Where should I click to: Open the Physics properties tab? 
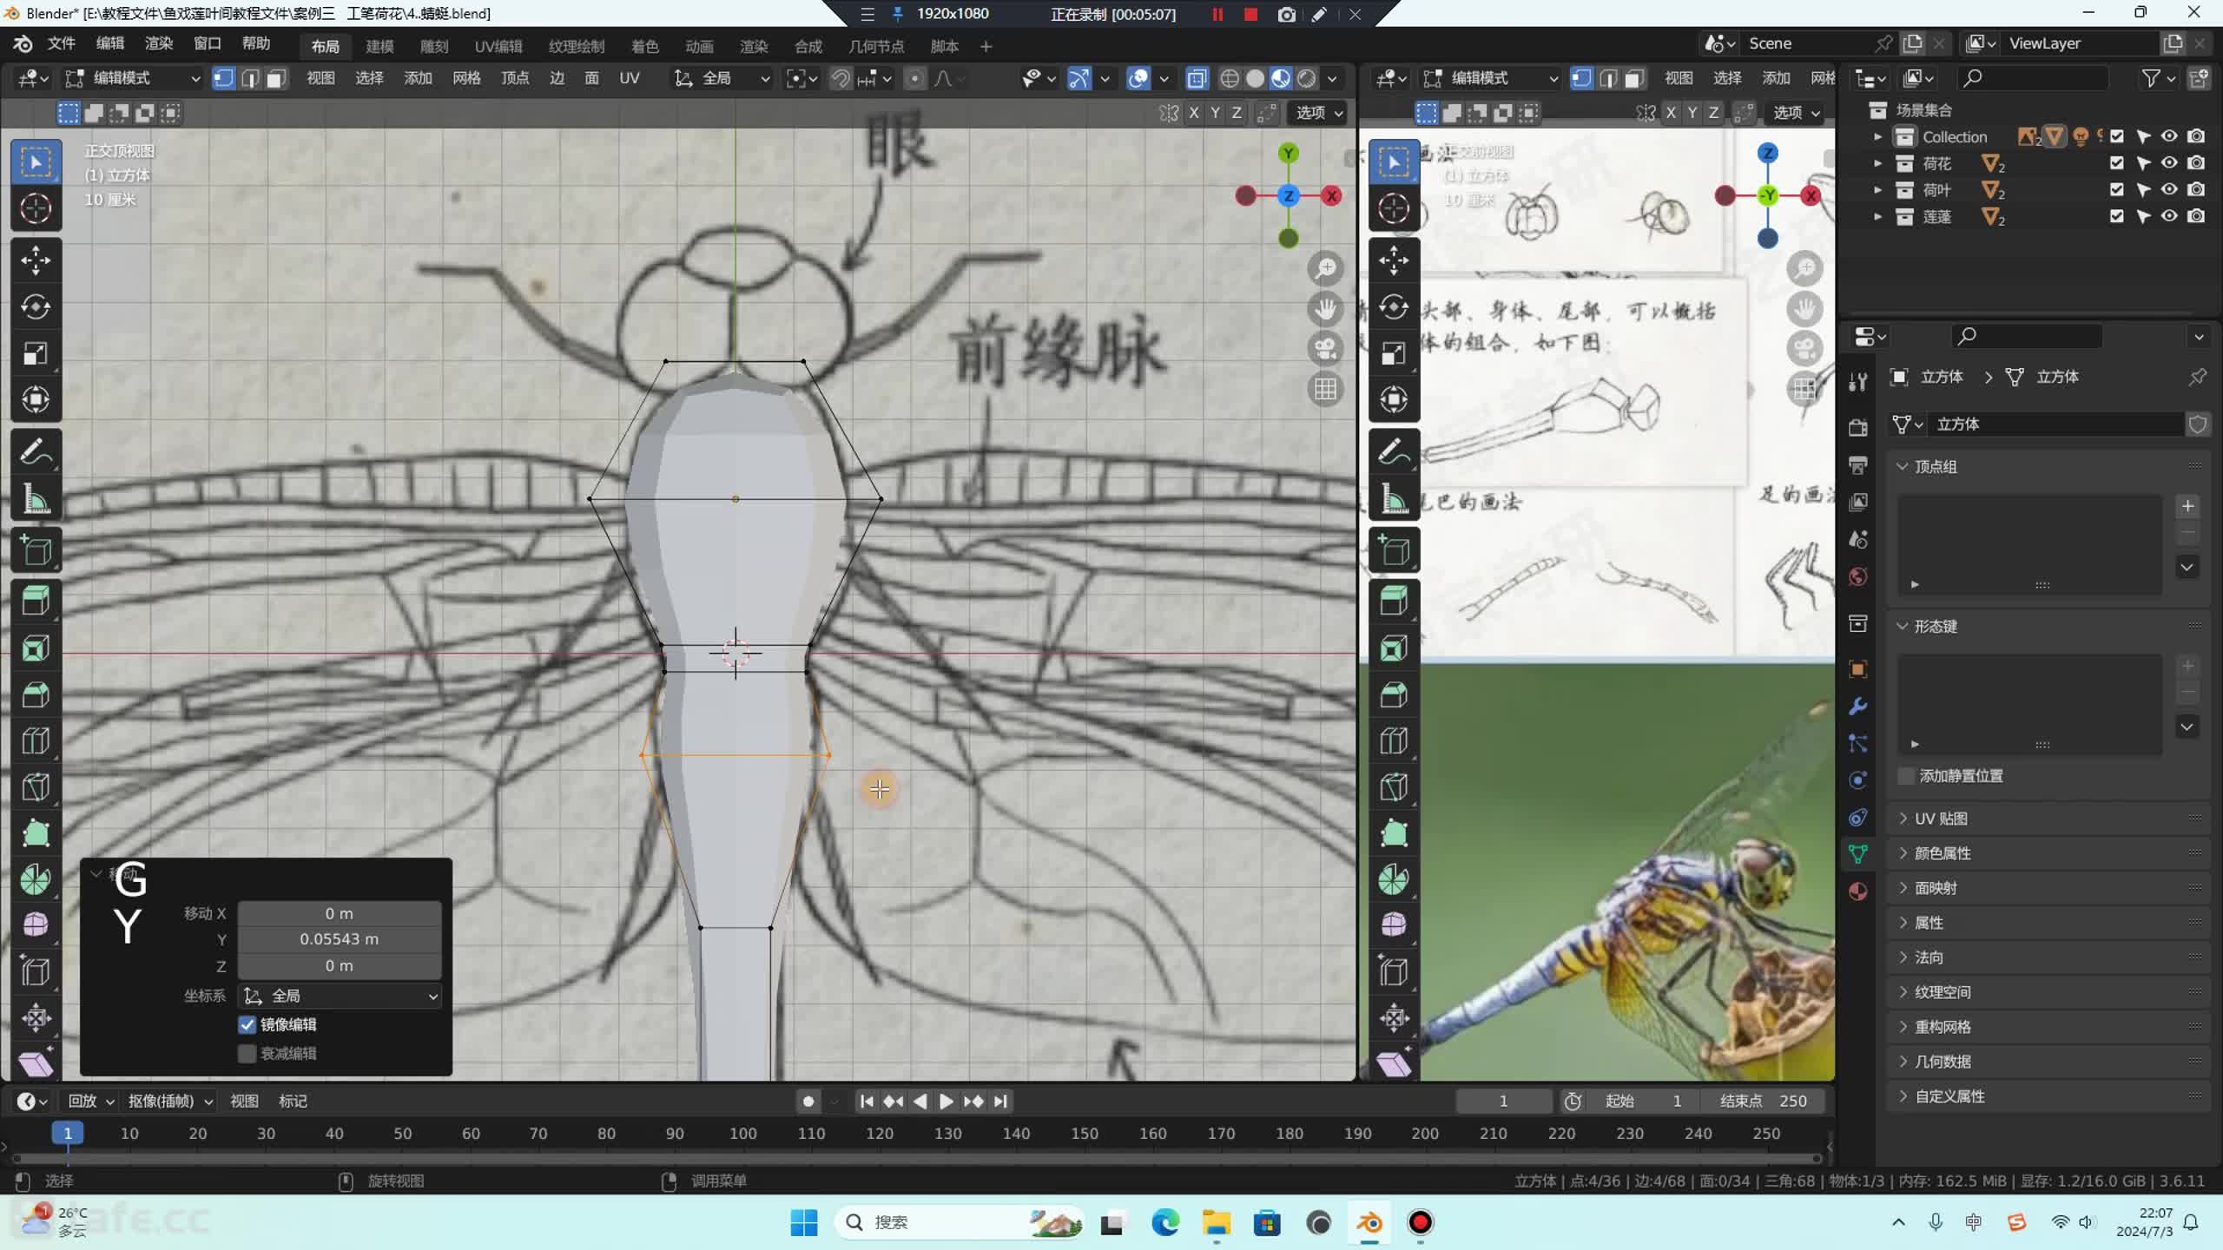point(1857,780)
